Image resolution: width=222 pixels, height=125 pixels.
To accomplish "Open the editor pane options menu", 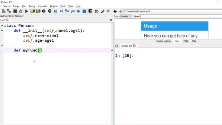I will (x=111, y=20).
